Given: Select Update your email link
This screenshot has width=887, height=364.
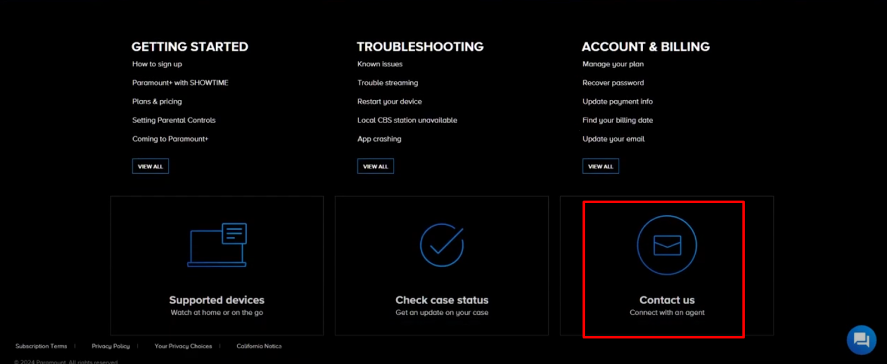Looking at the screenshot, I should click(x=613, y=139).
